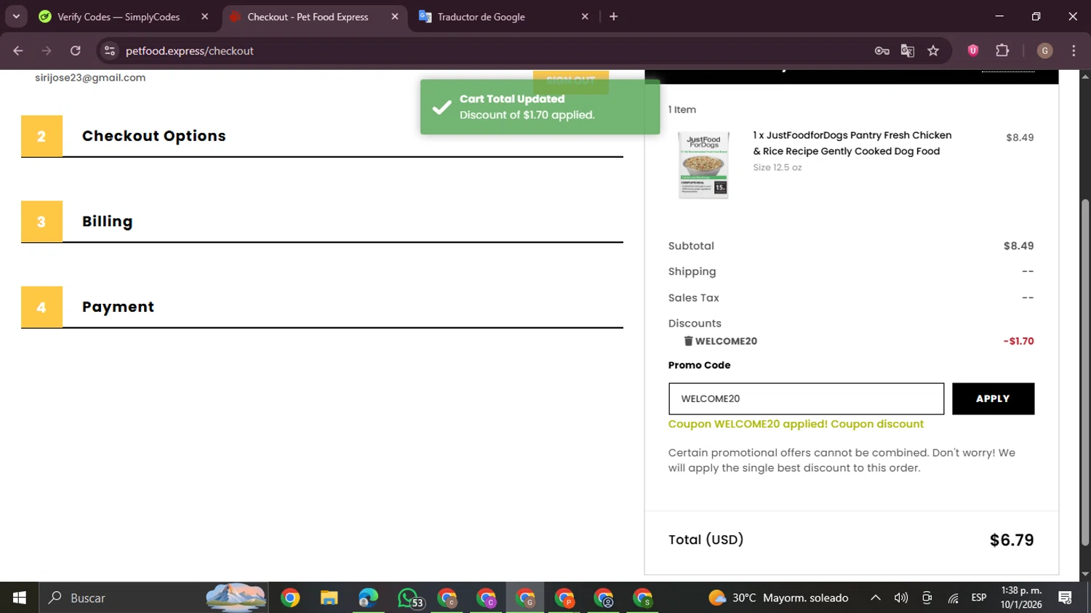Open the Windows notification center icon
The image size is (1091, 613).
(x=1066, y=598)
